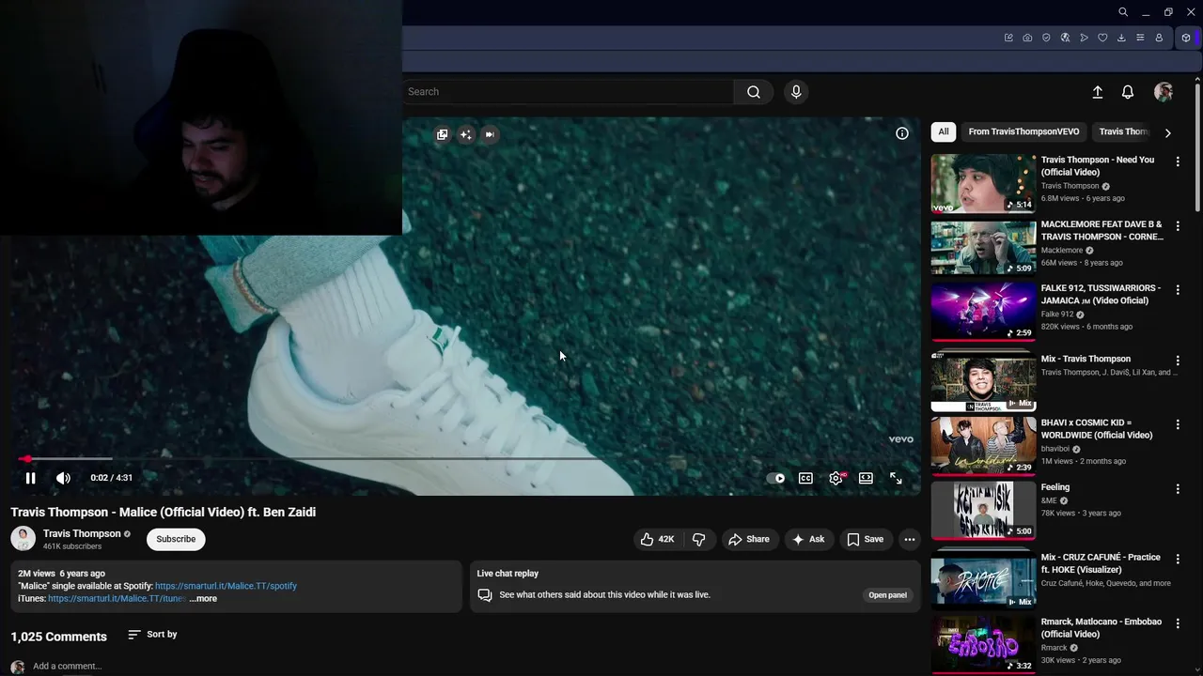1203x676 pixels.
Task: Toggle the autoplay switch
Action: click(776, 478)
